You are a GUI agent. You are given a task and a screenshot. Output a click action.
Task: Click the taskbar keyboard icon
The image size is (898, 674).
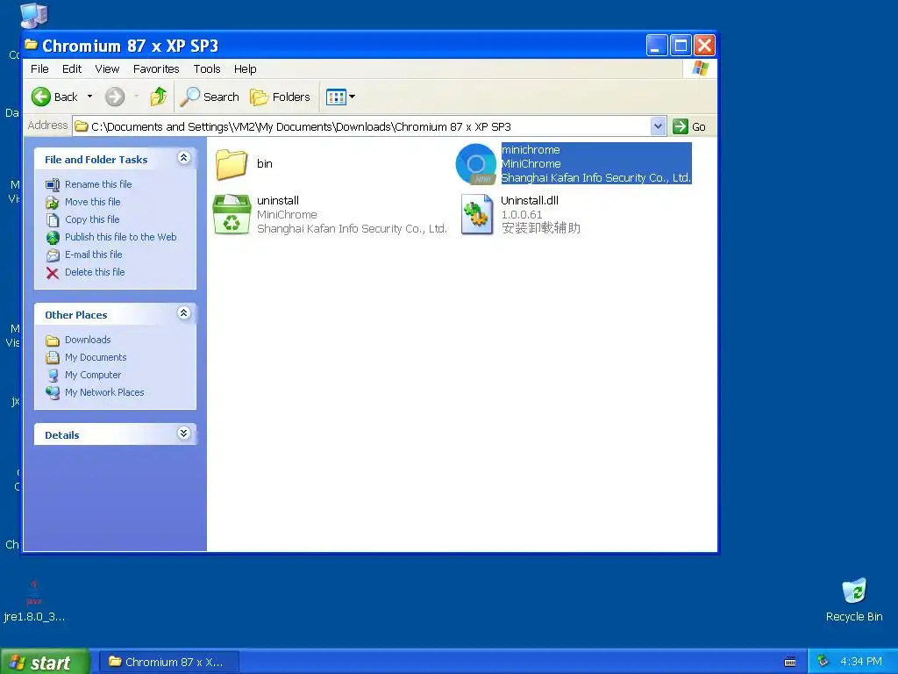click(x=790, y=662)
